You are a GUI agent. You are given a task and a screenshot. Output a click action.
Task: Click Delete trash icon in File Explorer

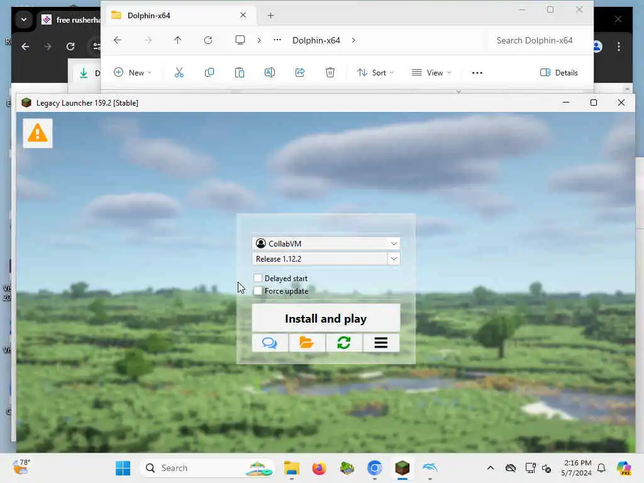pos(330,73)
